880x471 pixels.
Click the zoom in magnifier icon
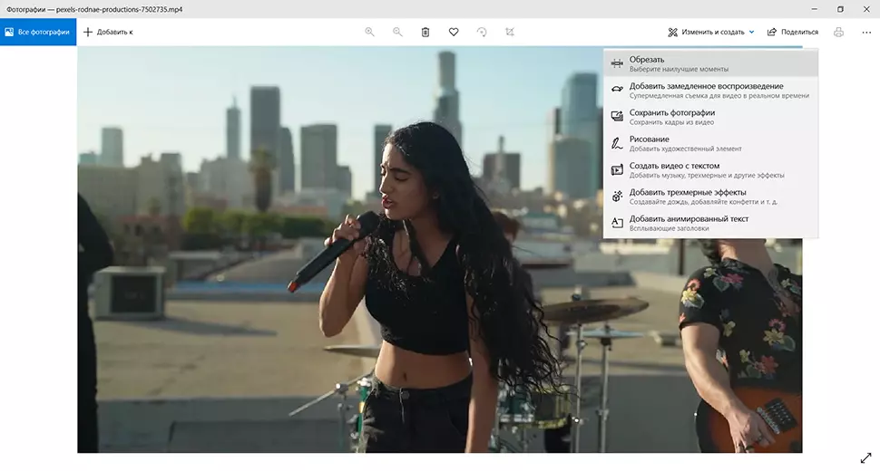[369, 32]
